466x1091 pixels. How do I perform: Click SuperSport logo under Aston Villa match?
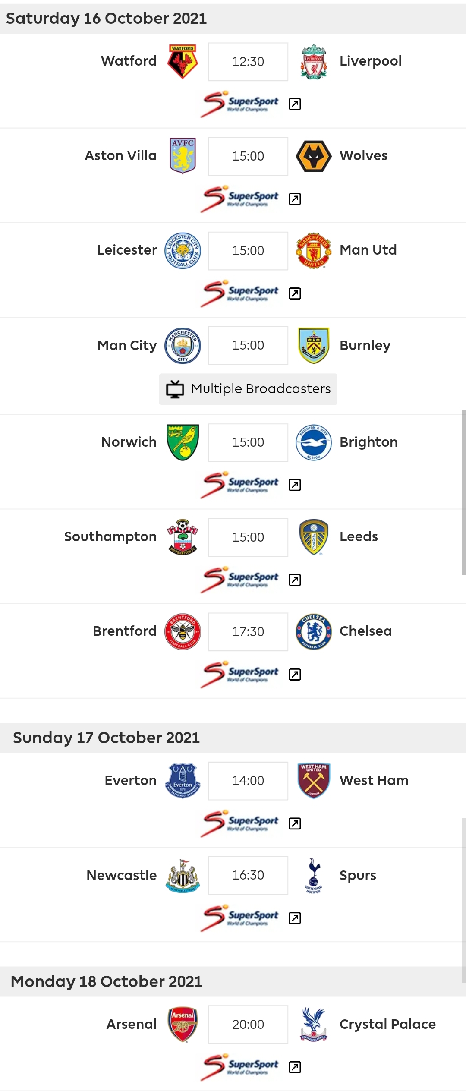tap(240, 199)
